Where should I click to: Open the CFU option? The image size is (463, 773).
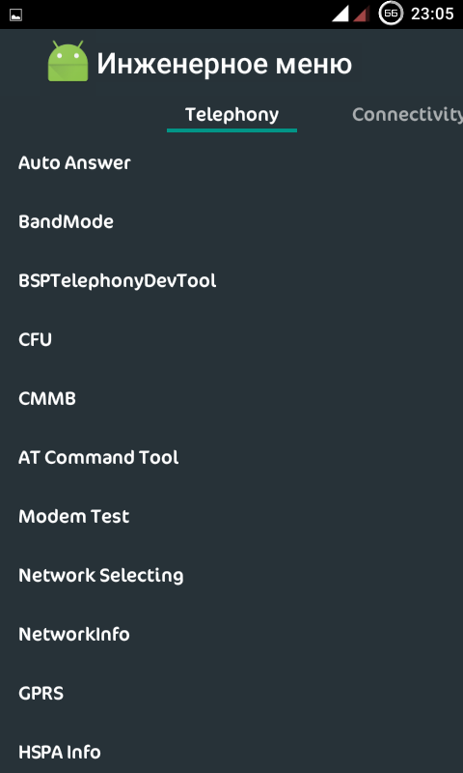(x=231, y=340)
